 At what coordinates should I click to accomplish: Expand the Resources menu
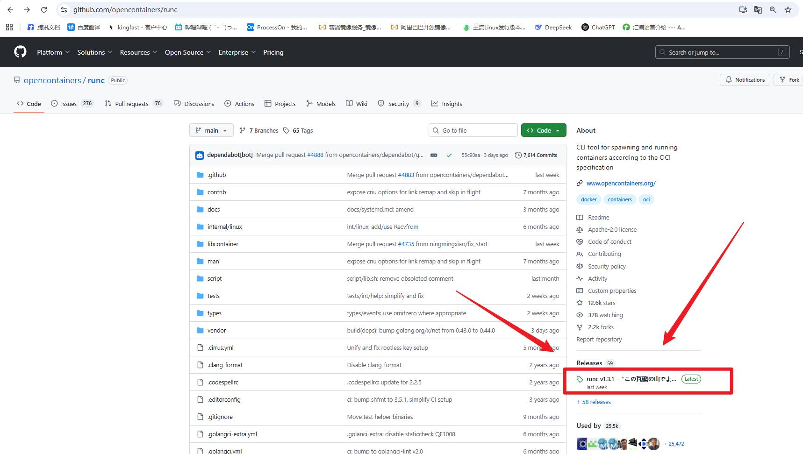(x=138, y=52)
